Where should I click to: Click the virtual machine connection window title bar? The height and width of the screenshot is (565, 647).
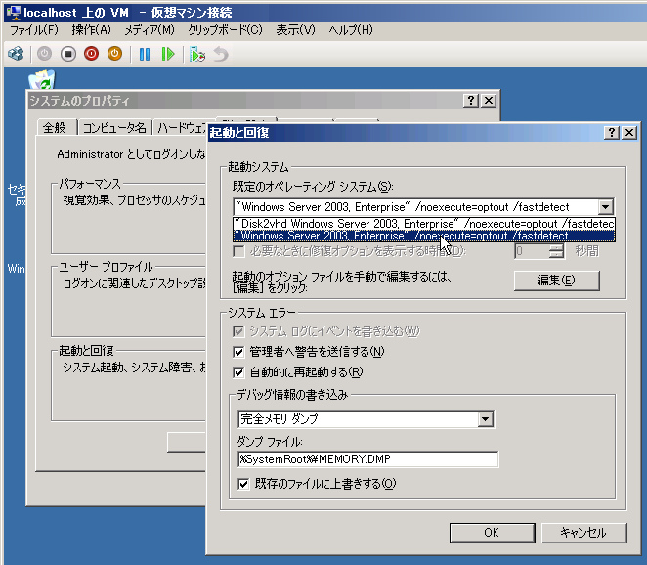[x=326, y=13]
